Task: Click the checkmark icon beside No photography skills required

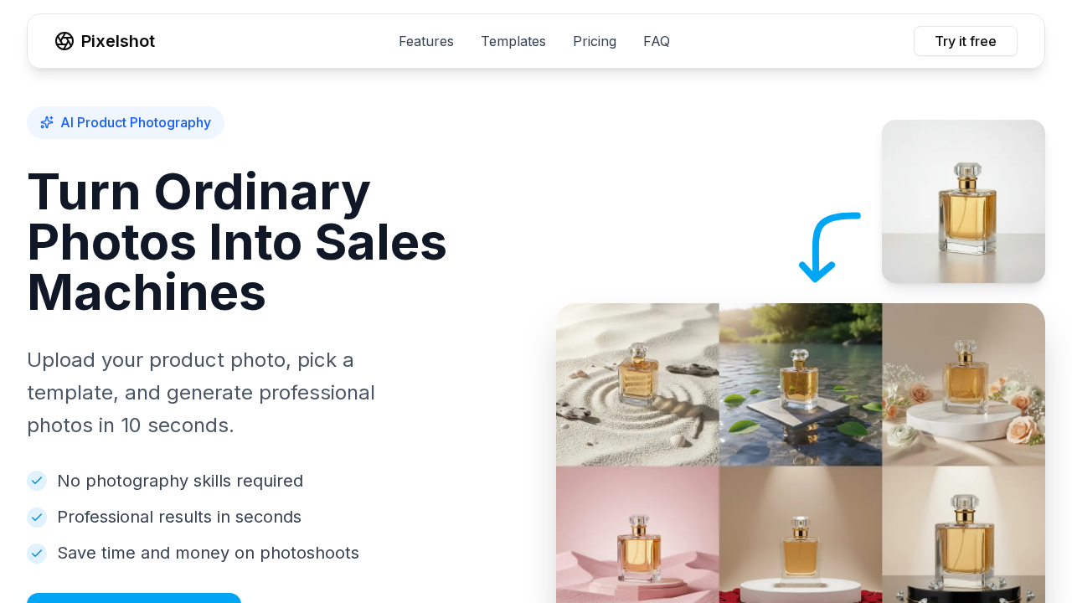Action: [x=37, y=481]
